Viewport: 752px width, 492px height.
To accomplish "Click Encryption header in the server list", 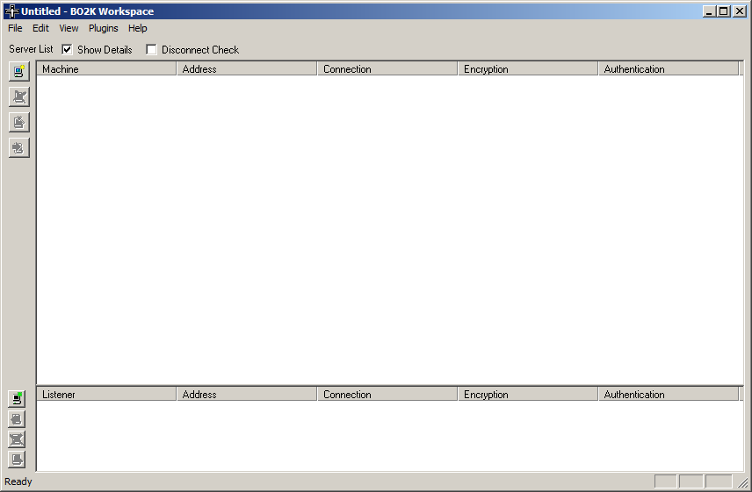I will [527, 69].
